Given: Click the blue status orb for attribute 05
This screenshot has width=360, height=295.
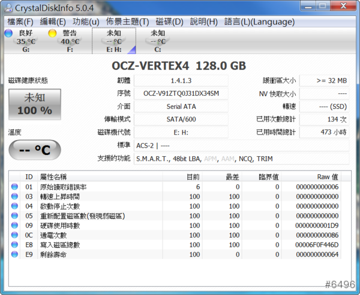Looking at the screenshot, I should click(15, 216).
